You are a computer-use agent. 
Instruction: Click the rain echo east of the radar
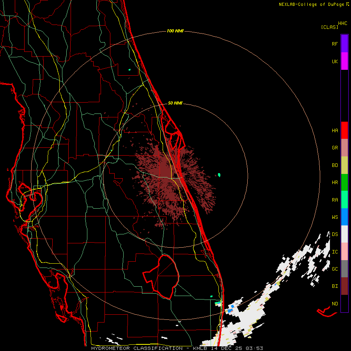(x=219, y=175)
